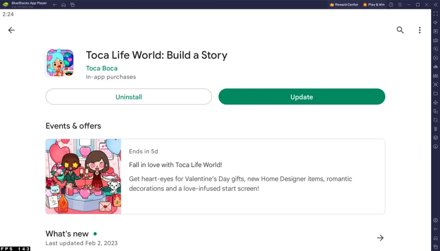Click the "In-app purchases" label
The width and height of the screenshot is (440, 251).
[111, 77]
